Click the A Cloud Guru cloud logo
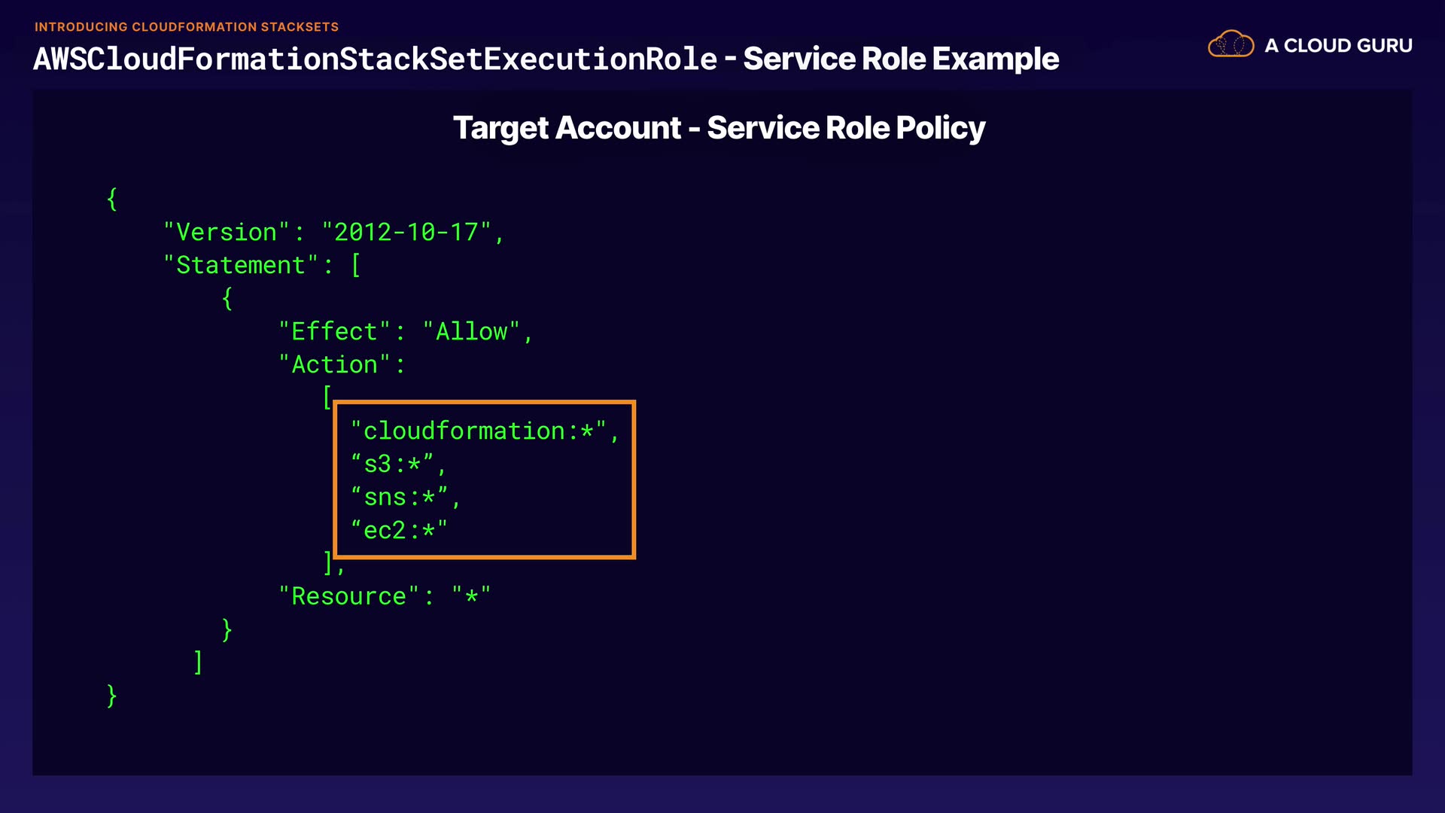 (1231, 44)
